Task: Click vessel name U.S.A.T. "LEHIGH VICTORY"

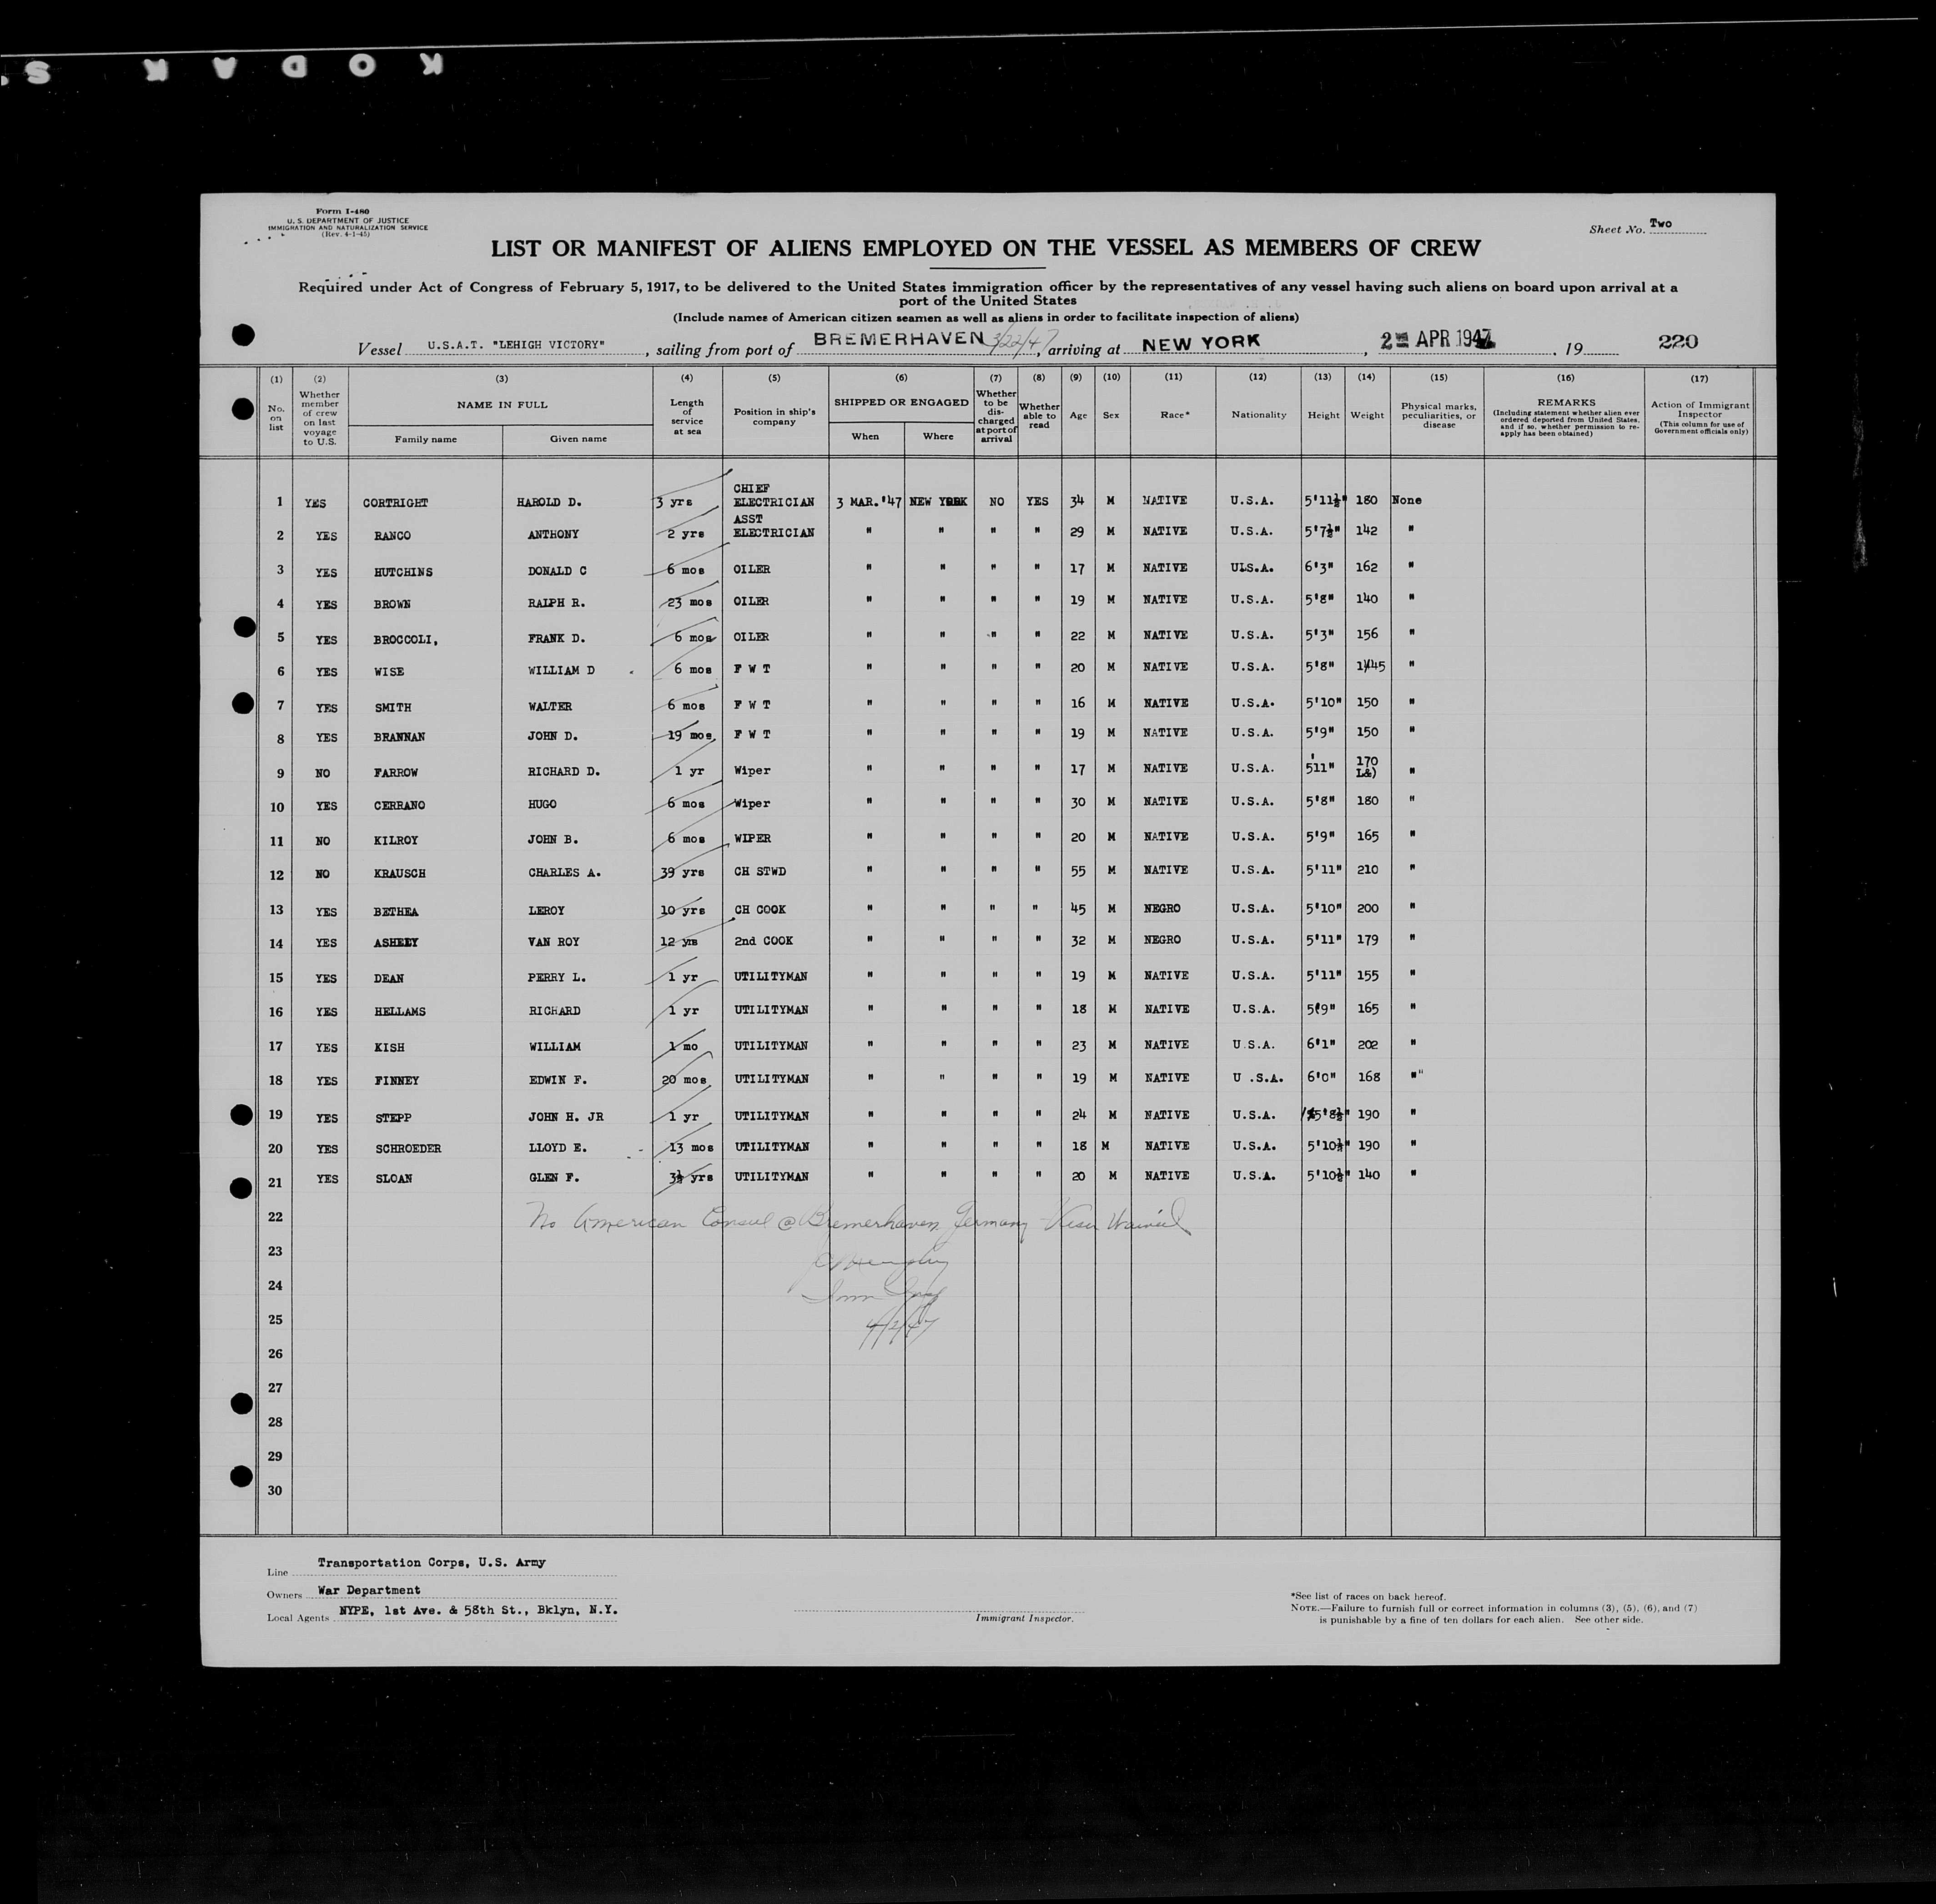Action: click(x=516, y=345)
